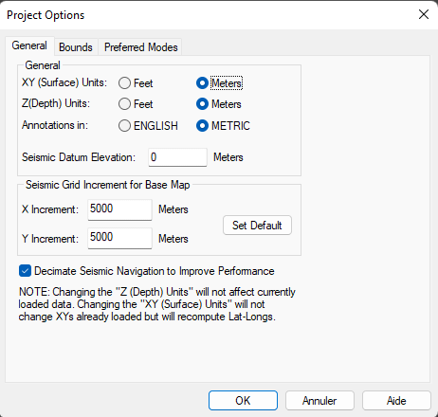The height and width of the screenshot is (417, 438).
Task: Click the Meters label beside XY units
Action: coord(227,83)
